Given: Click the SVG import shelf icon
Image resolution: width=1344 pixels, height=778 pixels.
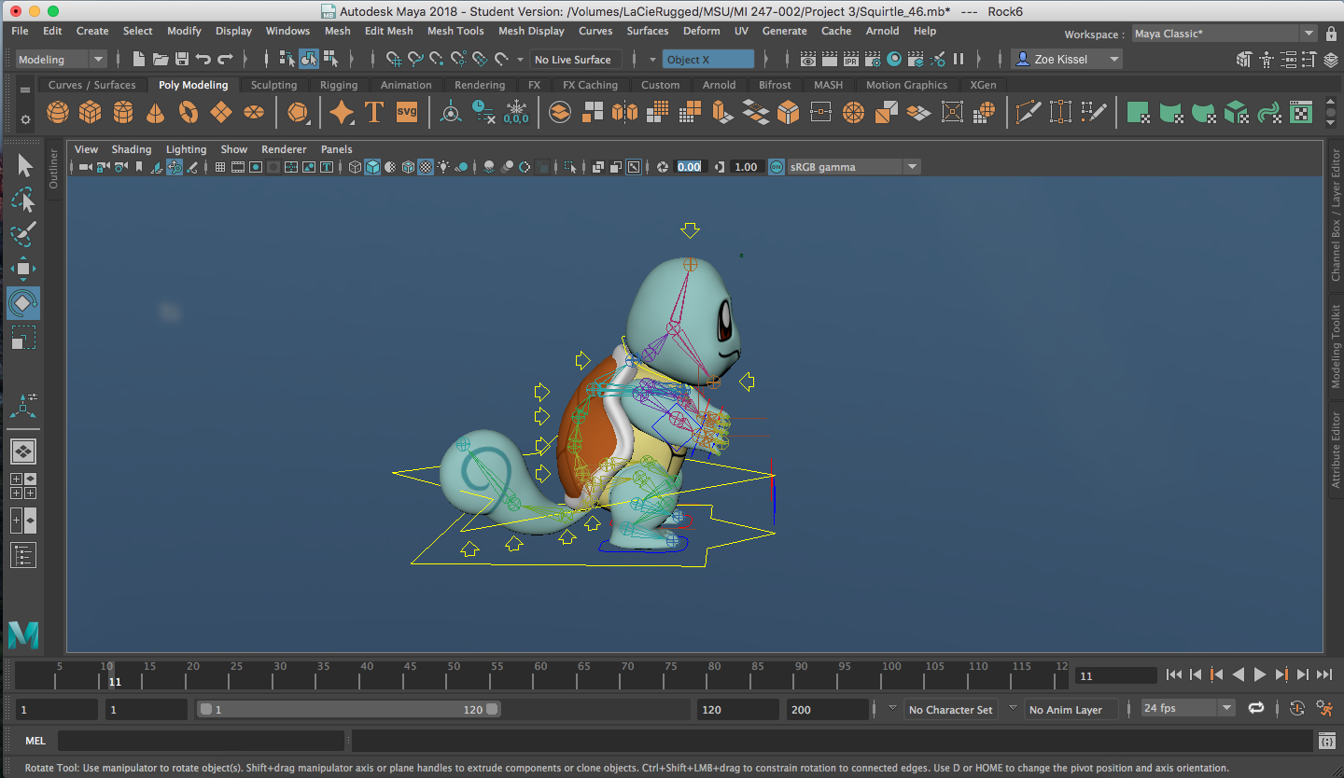Looking at the screenshot, I should click(407, 112).
